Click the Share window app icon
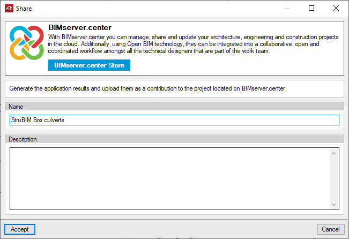Viewport: 349px width, 239px height. click(x=9, y=8)
